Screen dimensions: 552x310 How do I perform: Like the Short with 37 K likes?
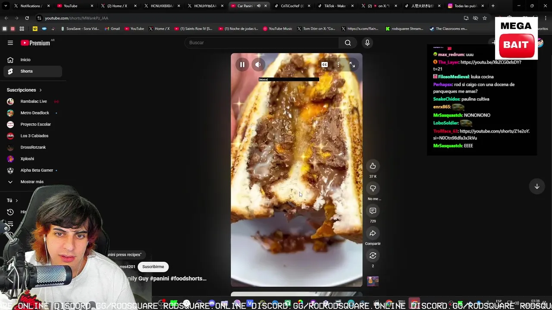coord(373,166)
